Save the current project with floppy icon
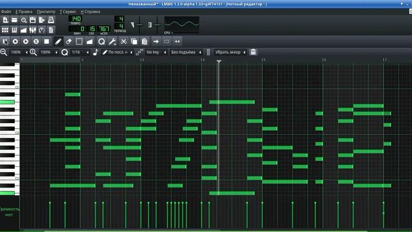412x232 pixels. pyautogui.click(x=33, y=20)
